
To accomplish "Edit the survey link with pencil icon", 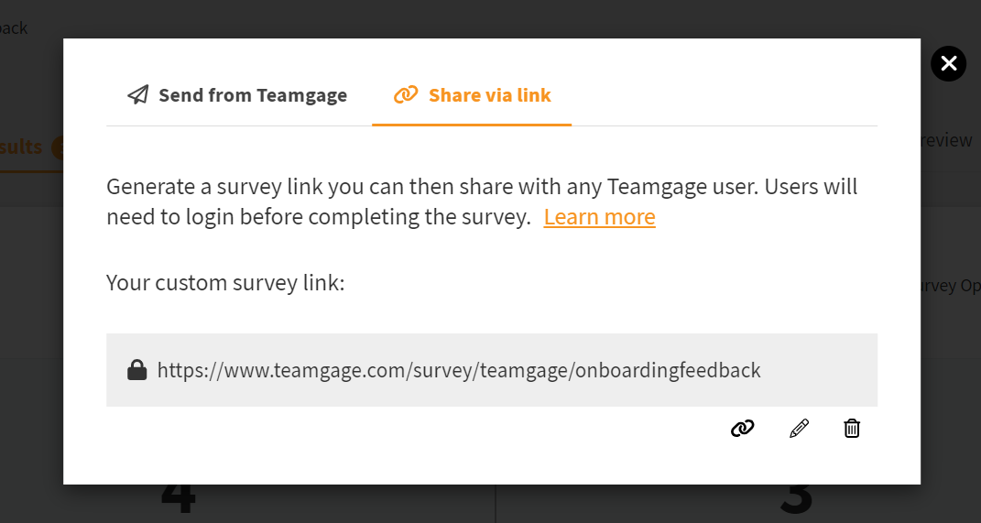I will pyautogui.click(x=799, y=429).
